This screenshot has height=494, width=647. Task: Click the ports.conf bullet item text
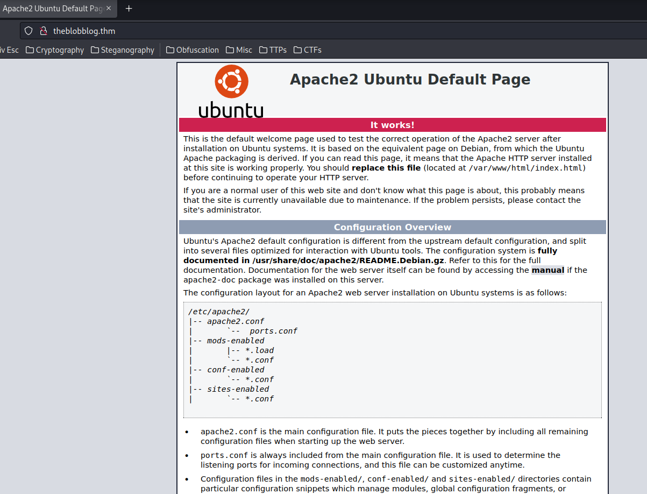tap(380, 460)
